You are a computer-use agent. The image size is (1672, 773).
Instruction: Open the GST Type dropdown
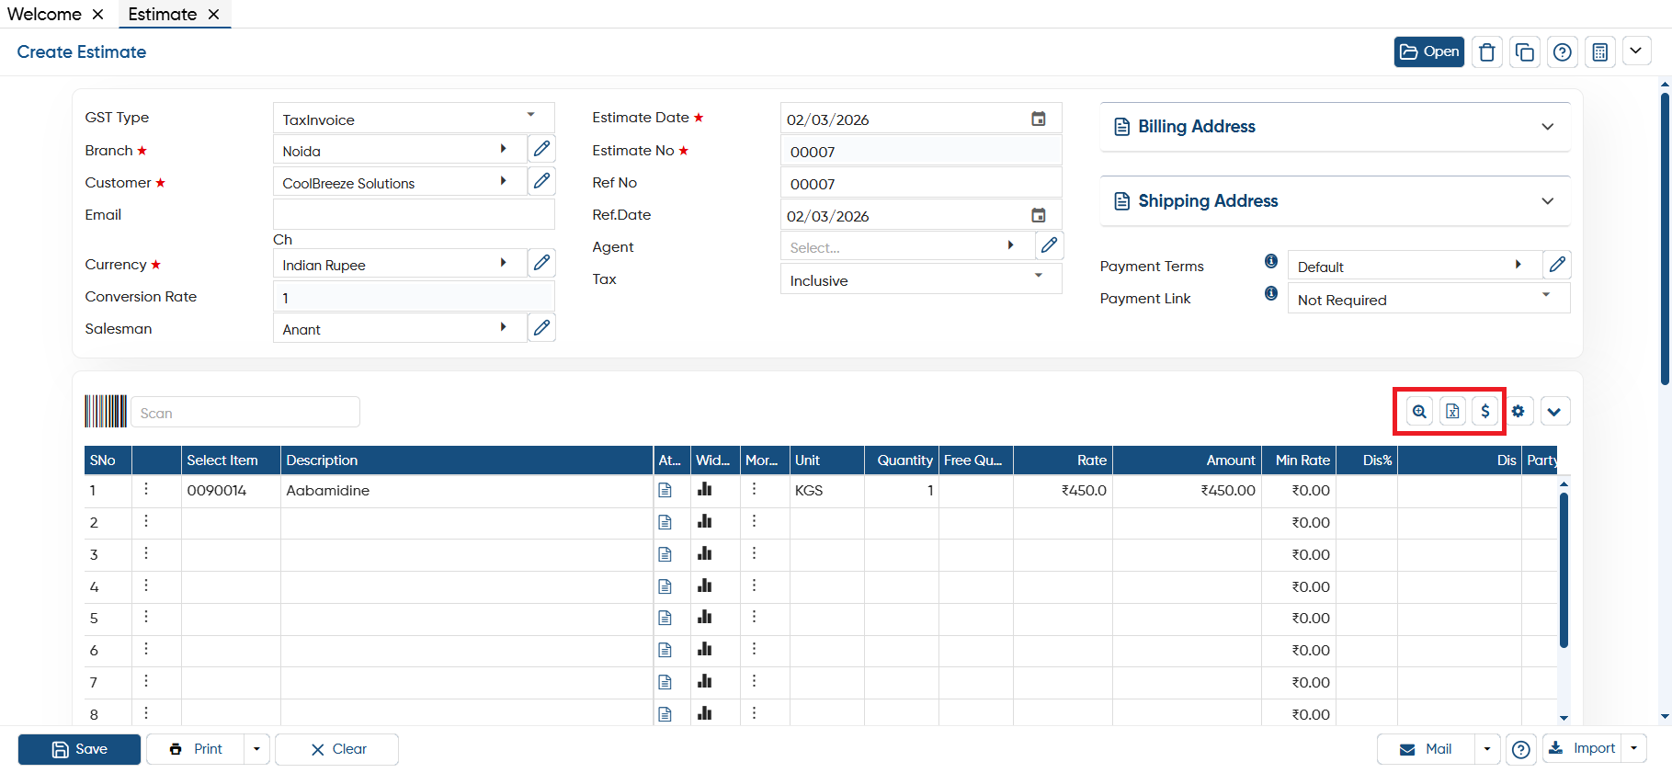pyautogui.click(x=414, y=119)
